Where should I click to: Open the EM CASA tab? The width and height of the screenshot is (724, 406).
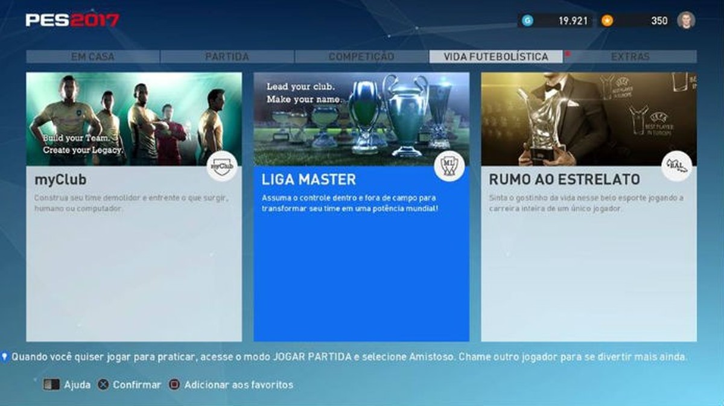point(93,57)
